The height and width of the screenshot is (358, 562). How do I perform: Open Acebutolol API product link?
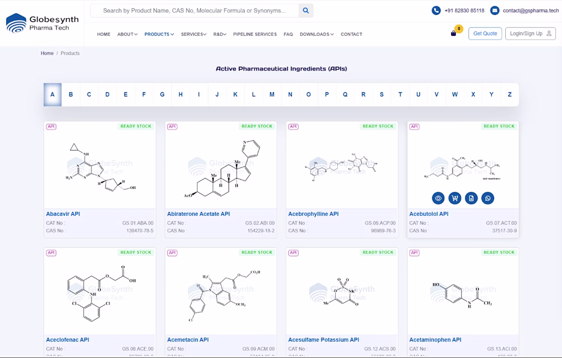[x=429, y=214]
